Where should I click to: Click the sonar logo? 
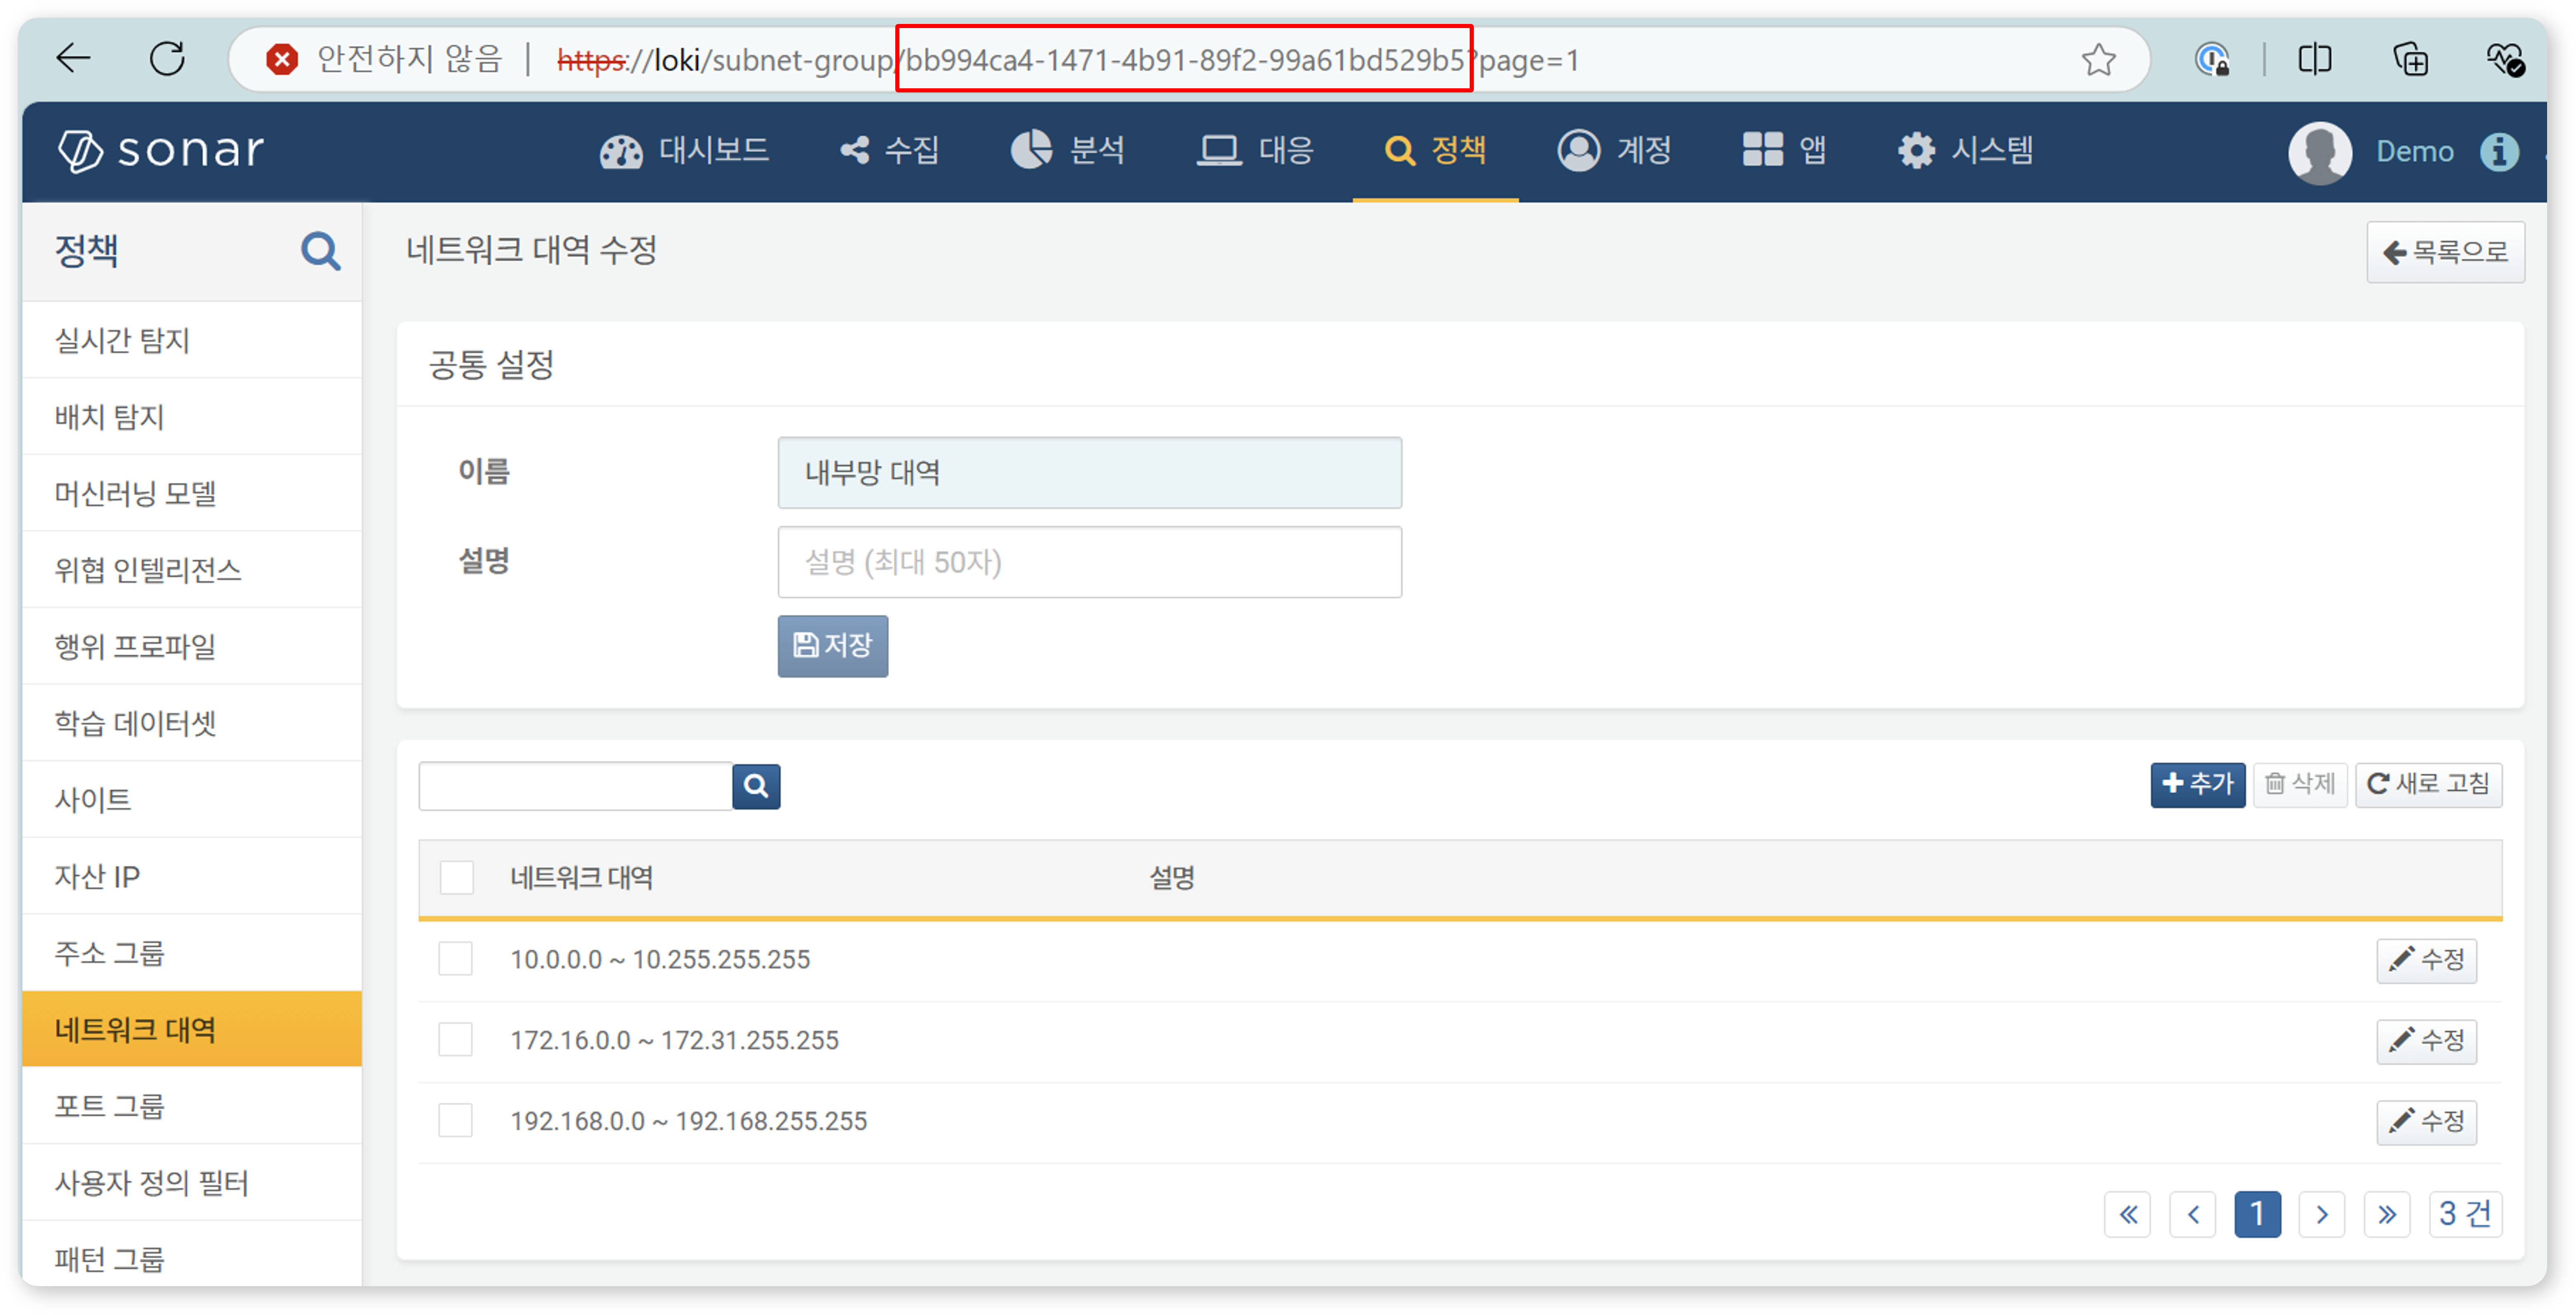[161, 151]
